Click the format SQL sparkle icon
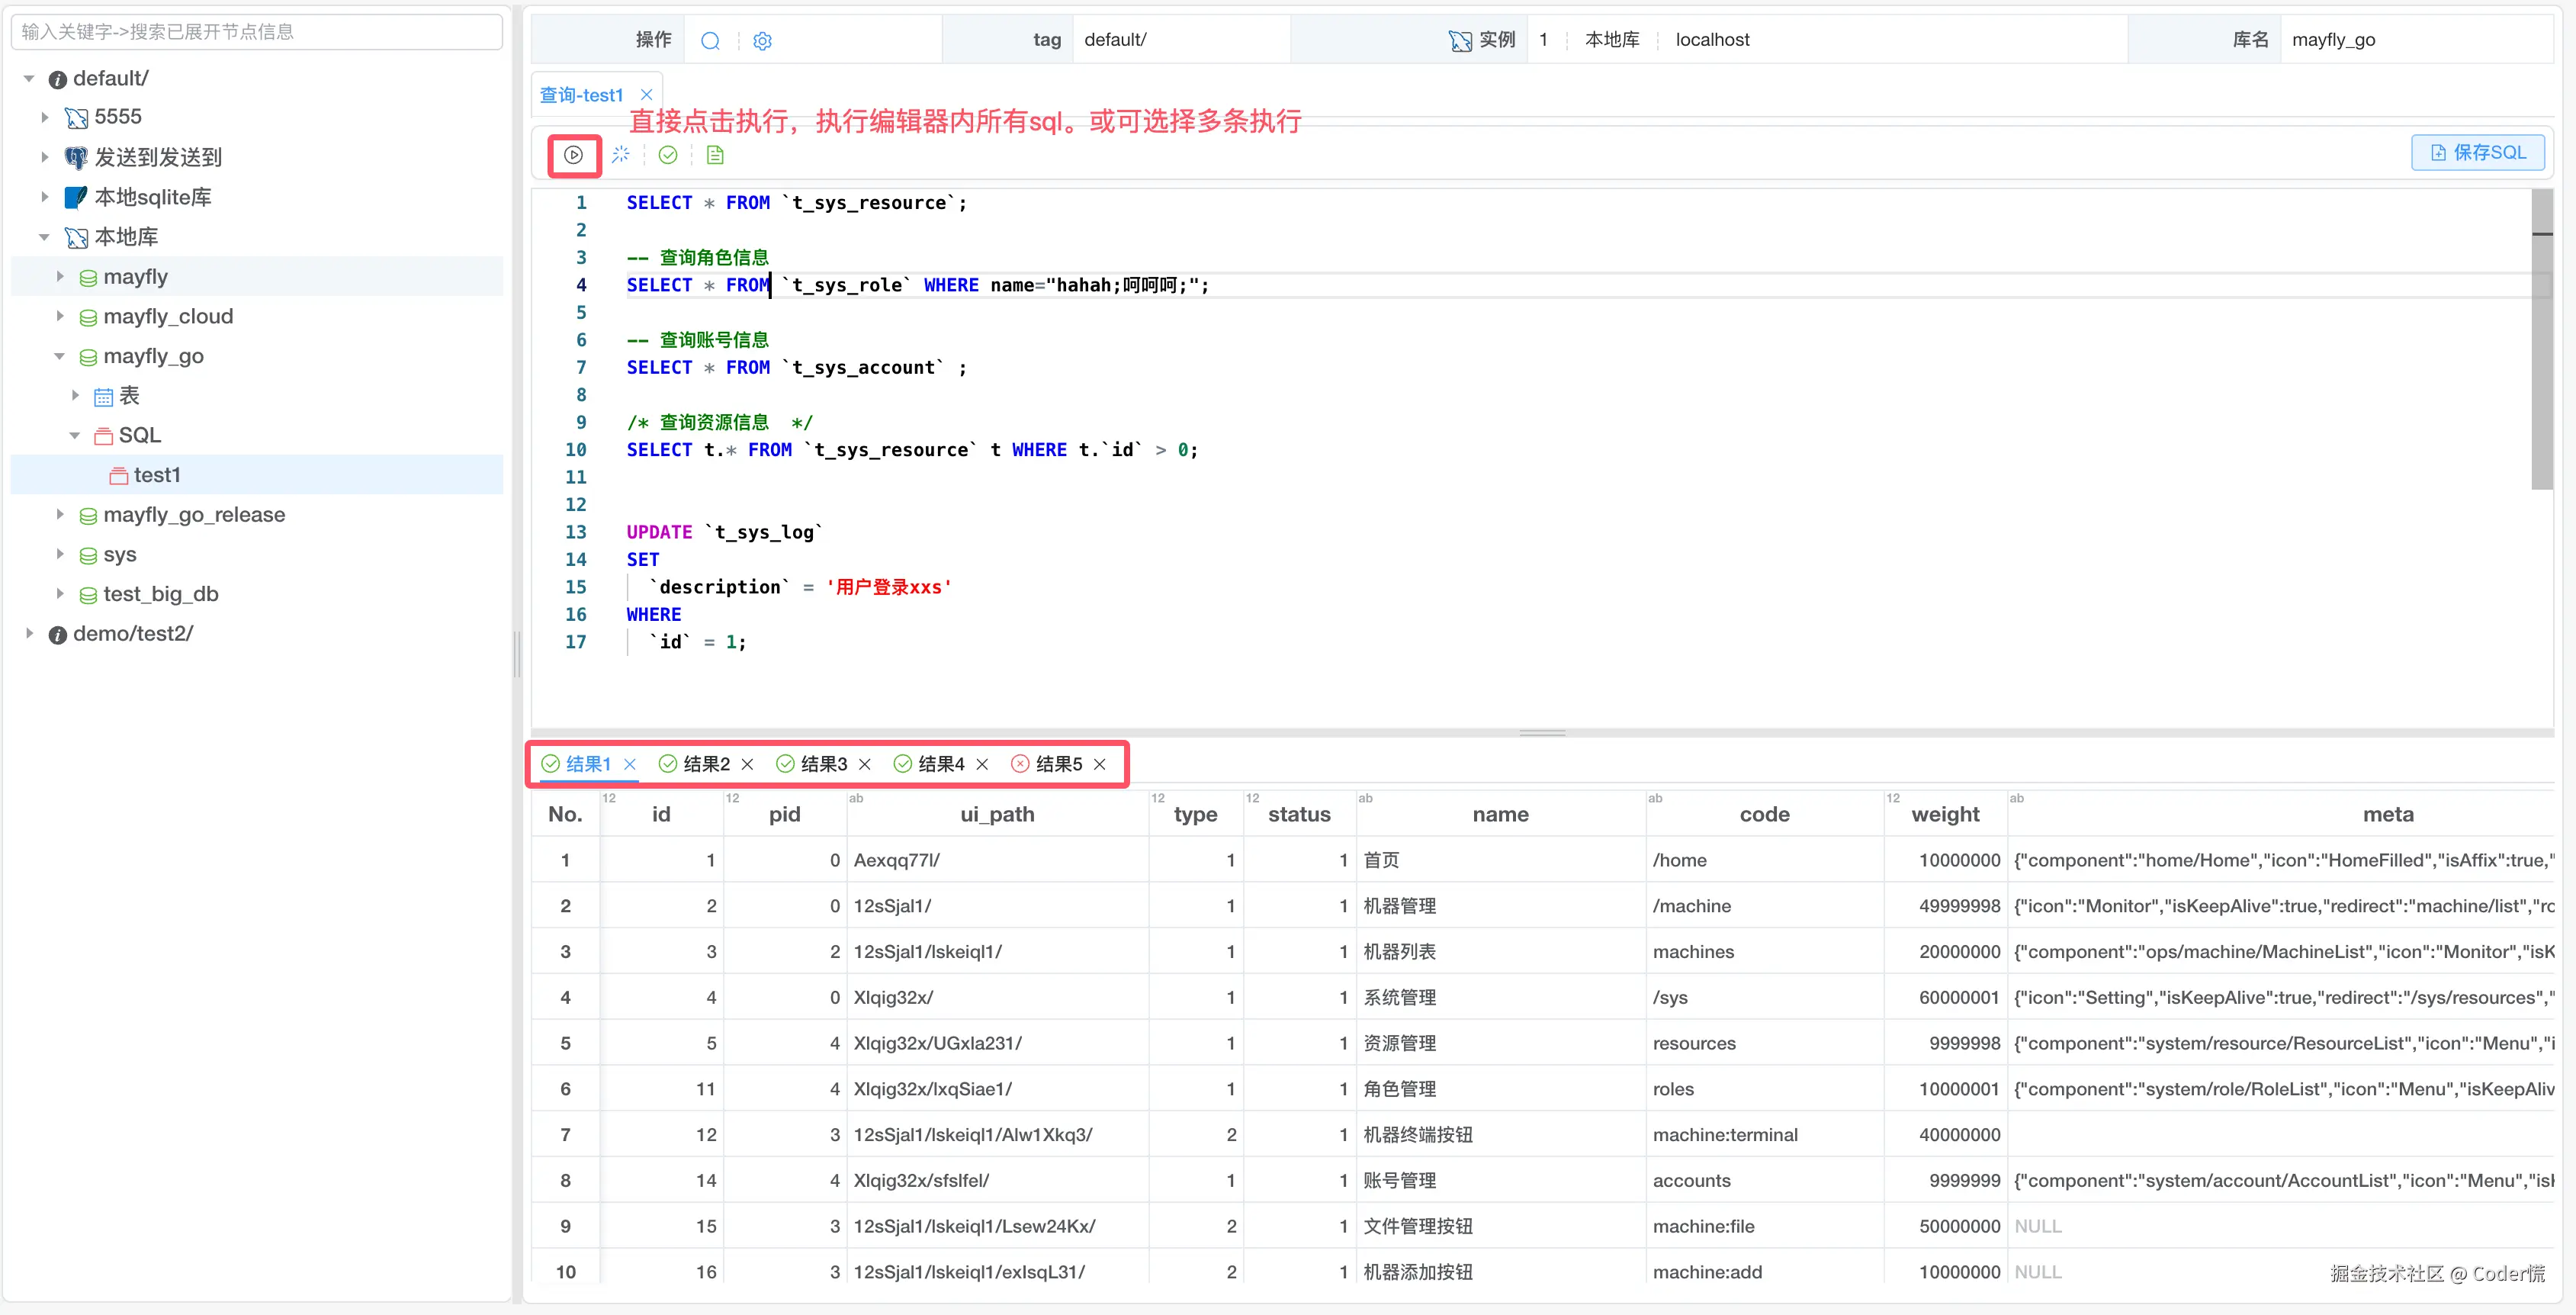The width and height of the screenshot is (2576, 1315). click(621, 155)
